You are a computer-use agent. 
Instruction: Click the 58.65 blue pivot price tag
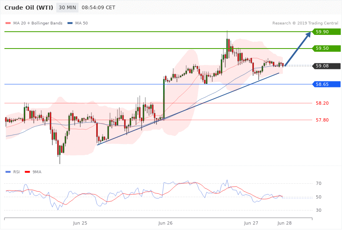[x=326, y=84]
